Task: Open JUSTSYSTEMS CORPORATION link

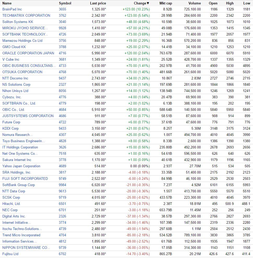Action: (28, 116)
